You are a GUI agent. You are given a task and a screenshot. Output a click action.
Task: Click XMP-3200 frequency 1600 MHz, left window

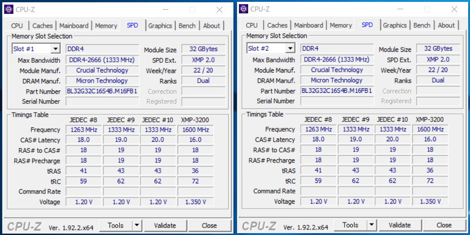click(x=196, y=130)
